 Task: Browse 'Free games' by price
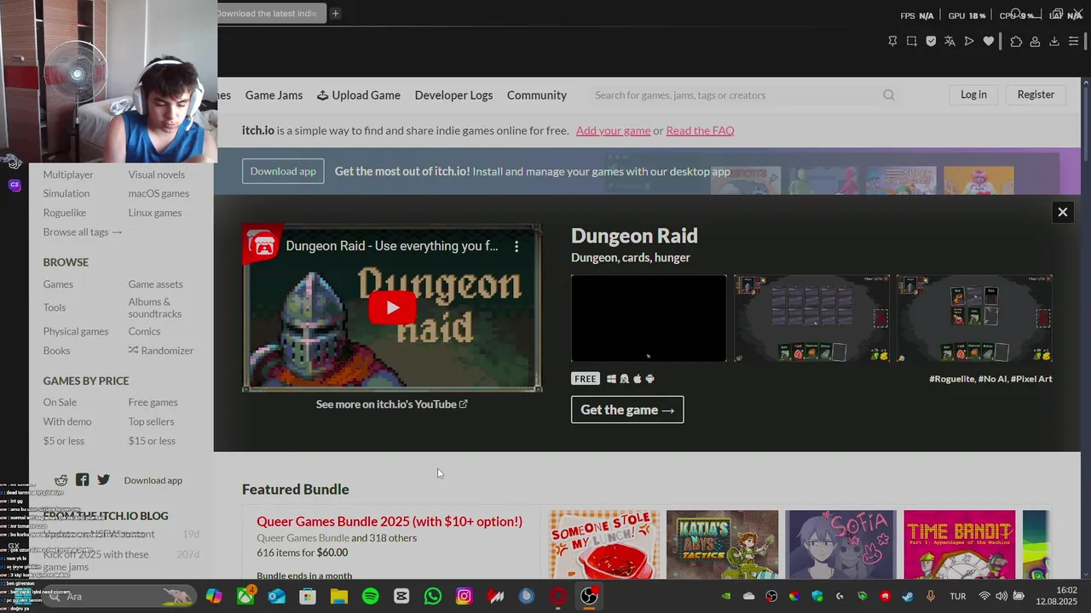coord(153,402)
